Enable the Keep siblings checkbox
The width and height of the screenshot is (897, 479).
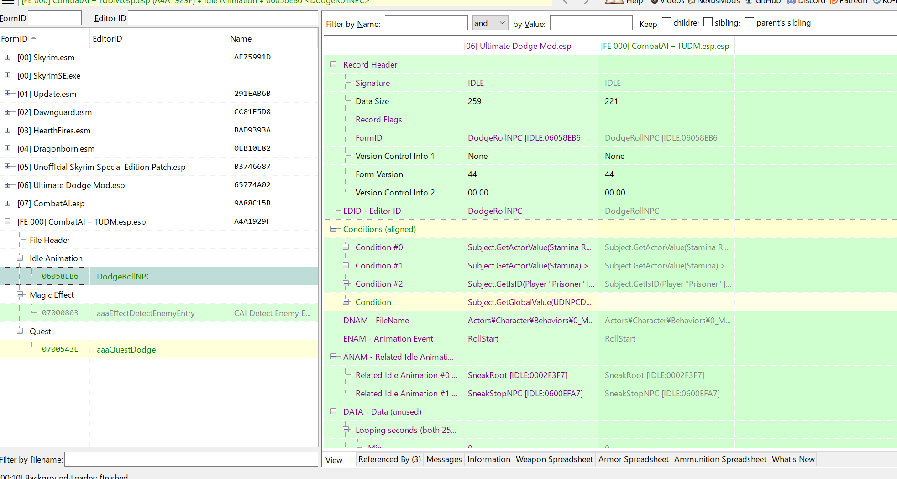pos(708,22)
